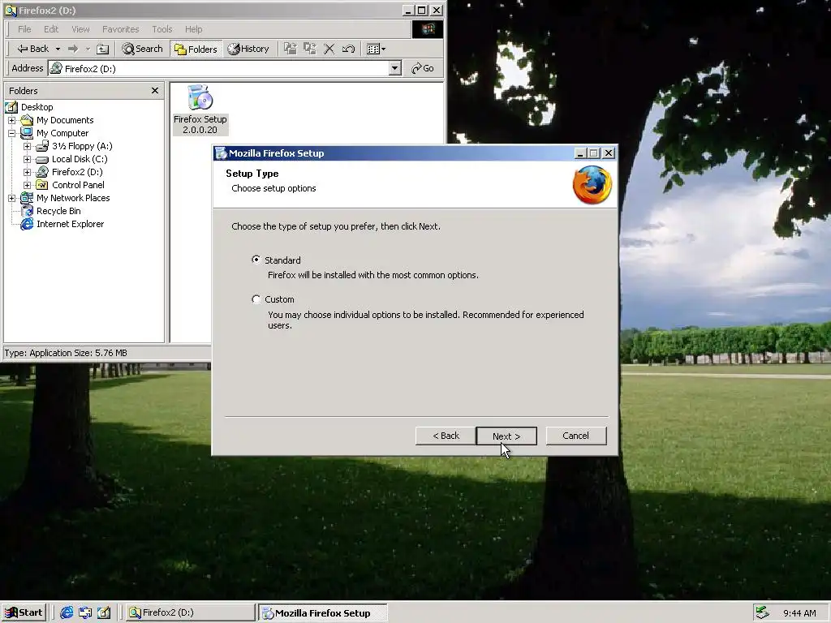Expand the Control Panel node

point(27,185)
